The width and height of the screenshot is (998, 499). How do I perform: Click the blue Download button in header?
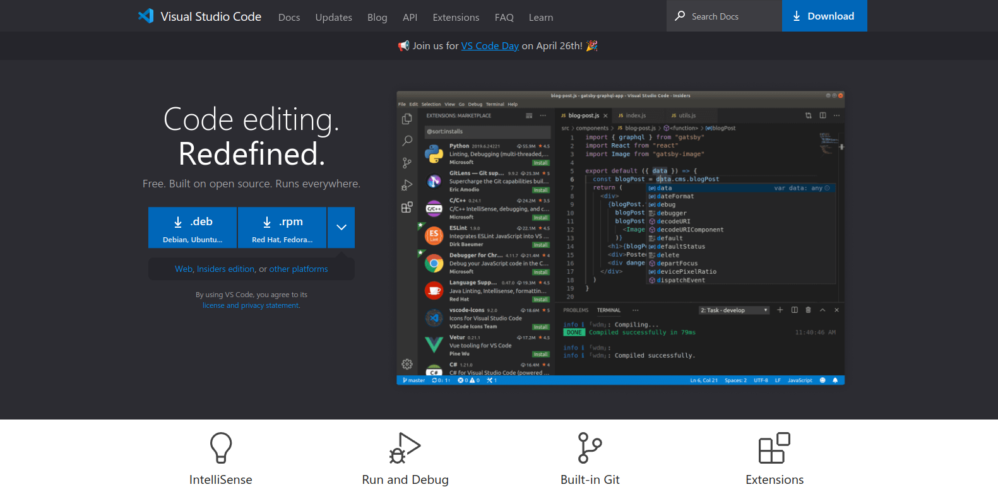click(x=824, y=16)
